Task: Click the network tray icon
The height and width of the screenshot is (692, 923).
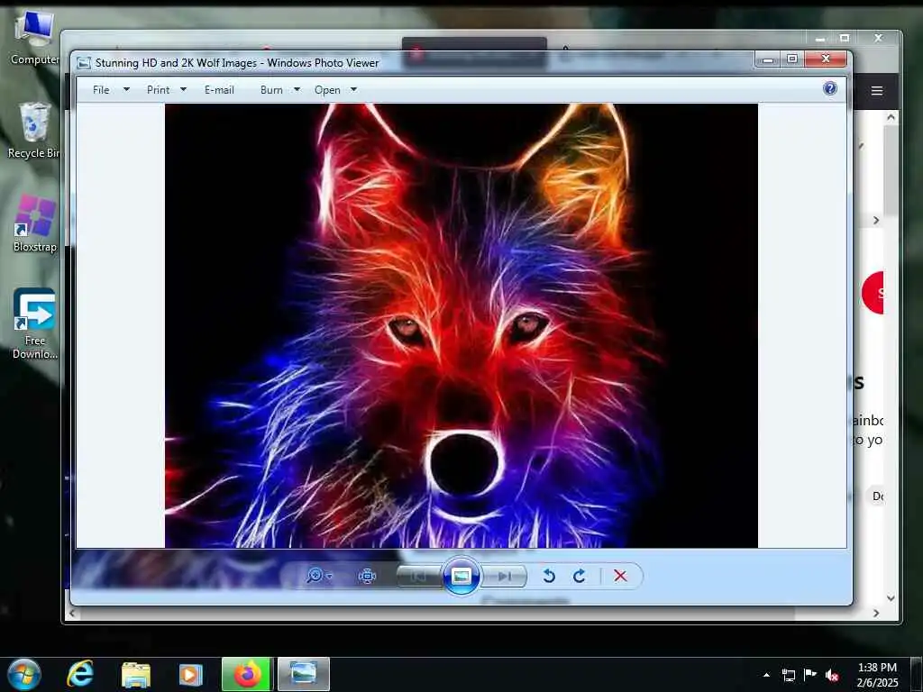Action: click(x=788, y=675)
